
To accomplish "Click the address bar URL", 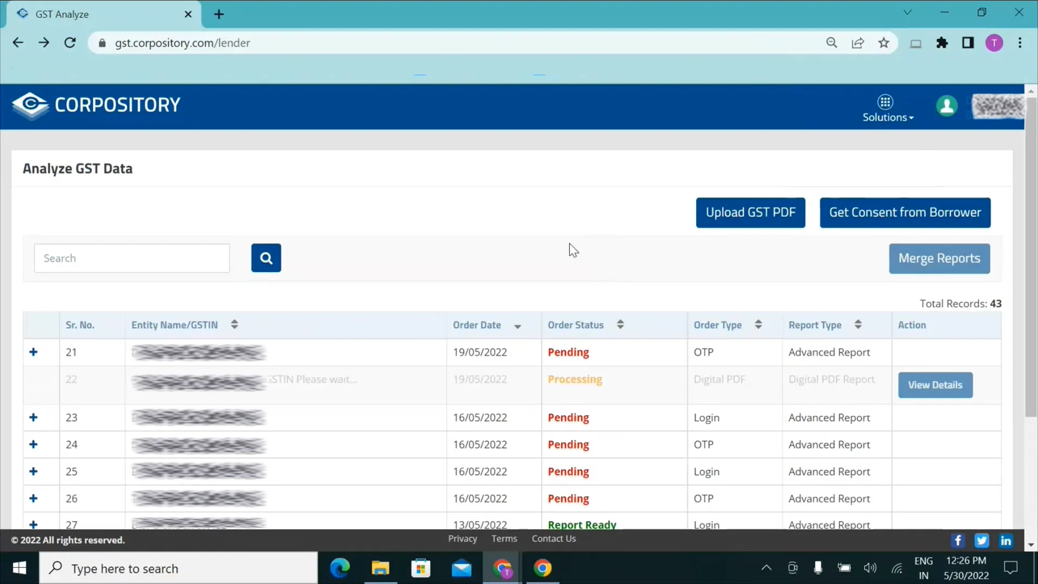I will (x=182, y=43).
